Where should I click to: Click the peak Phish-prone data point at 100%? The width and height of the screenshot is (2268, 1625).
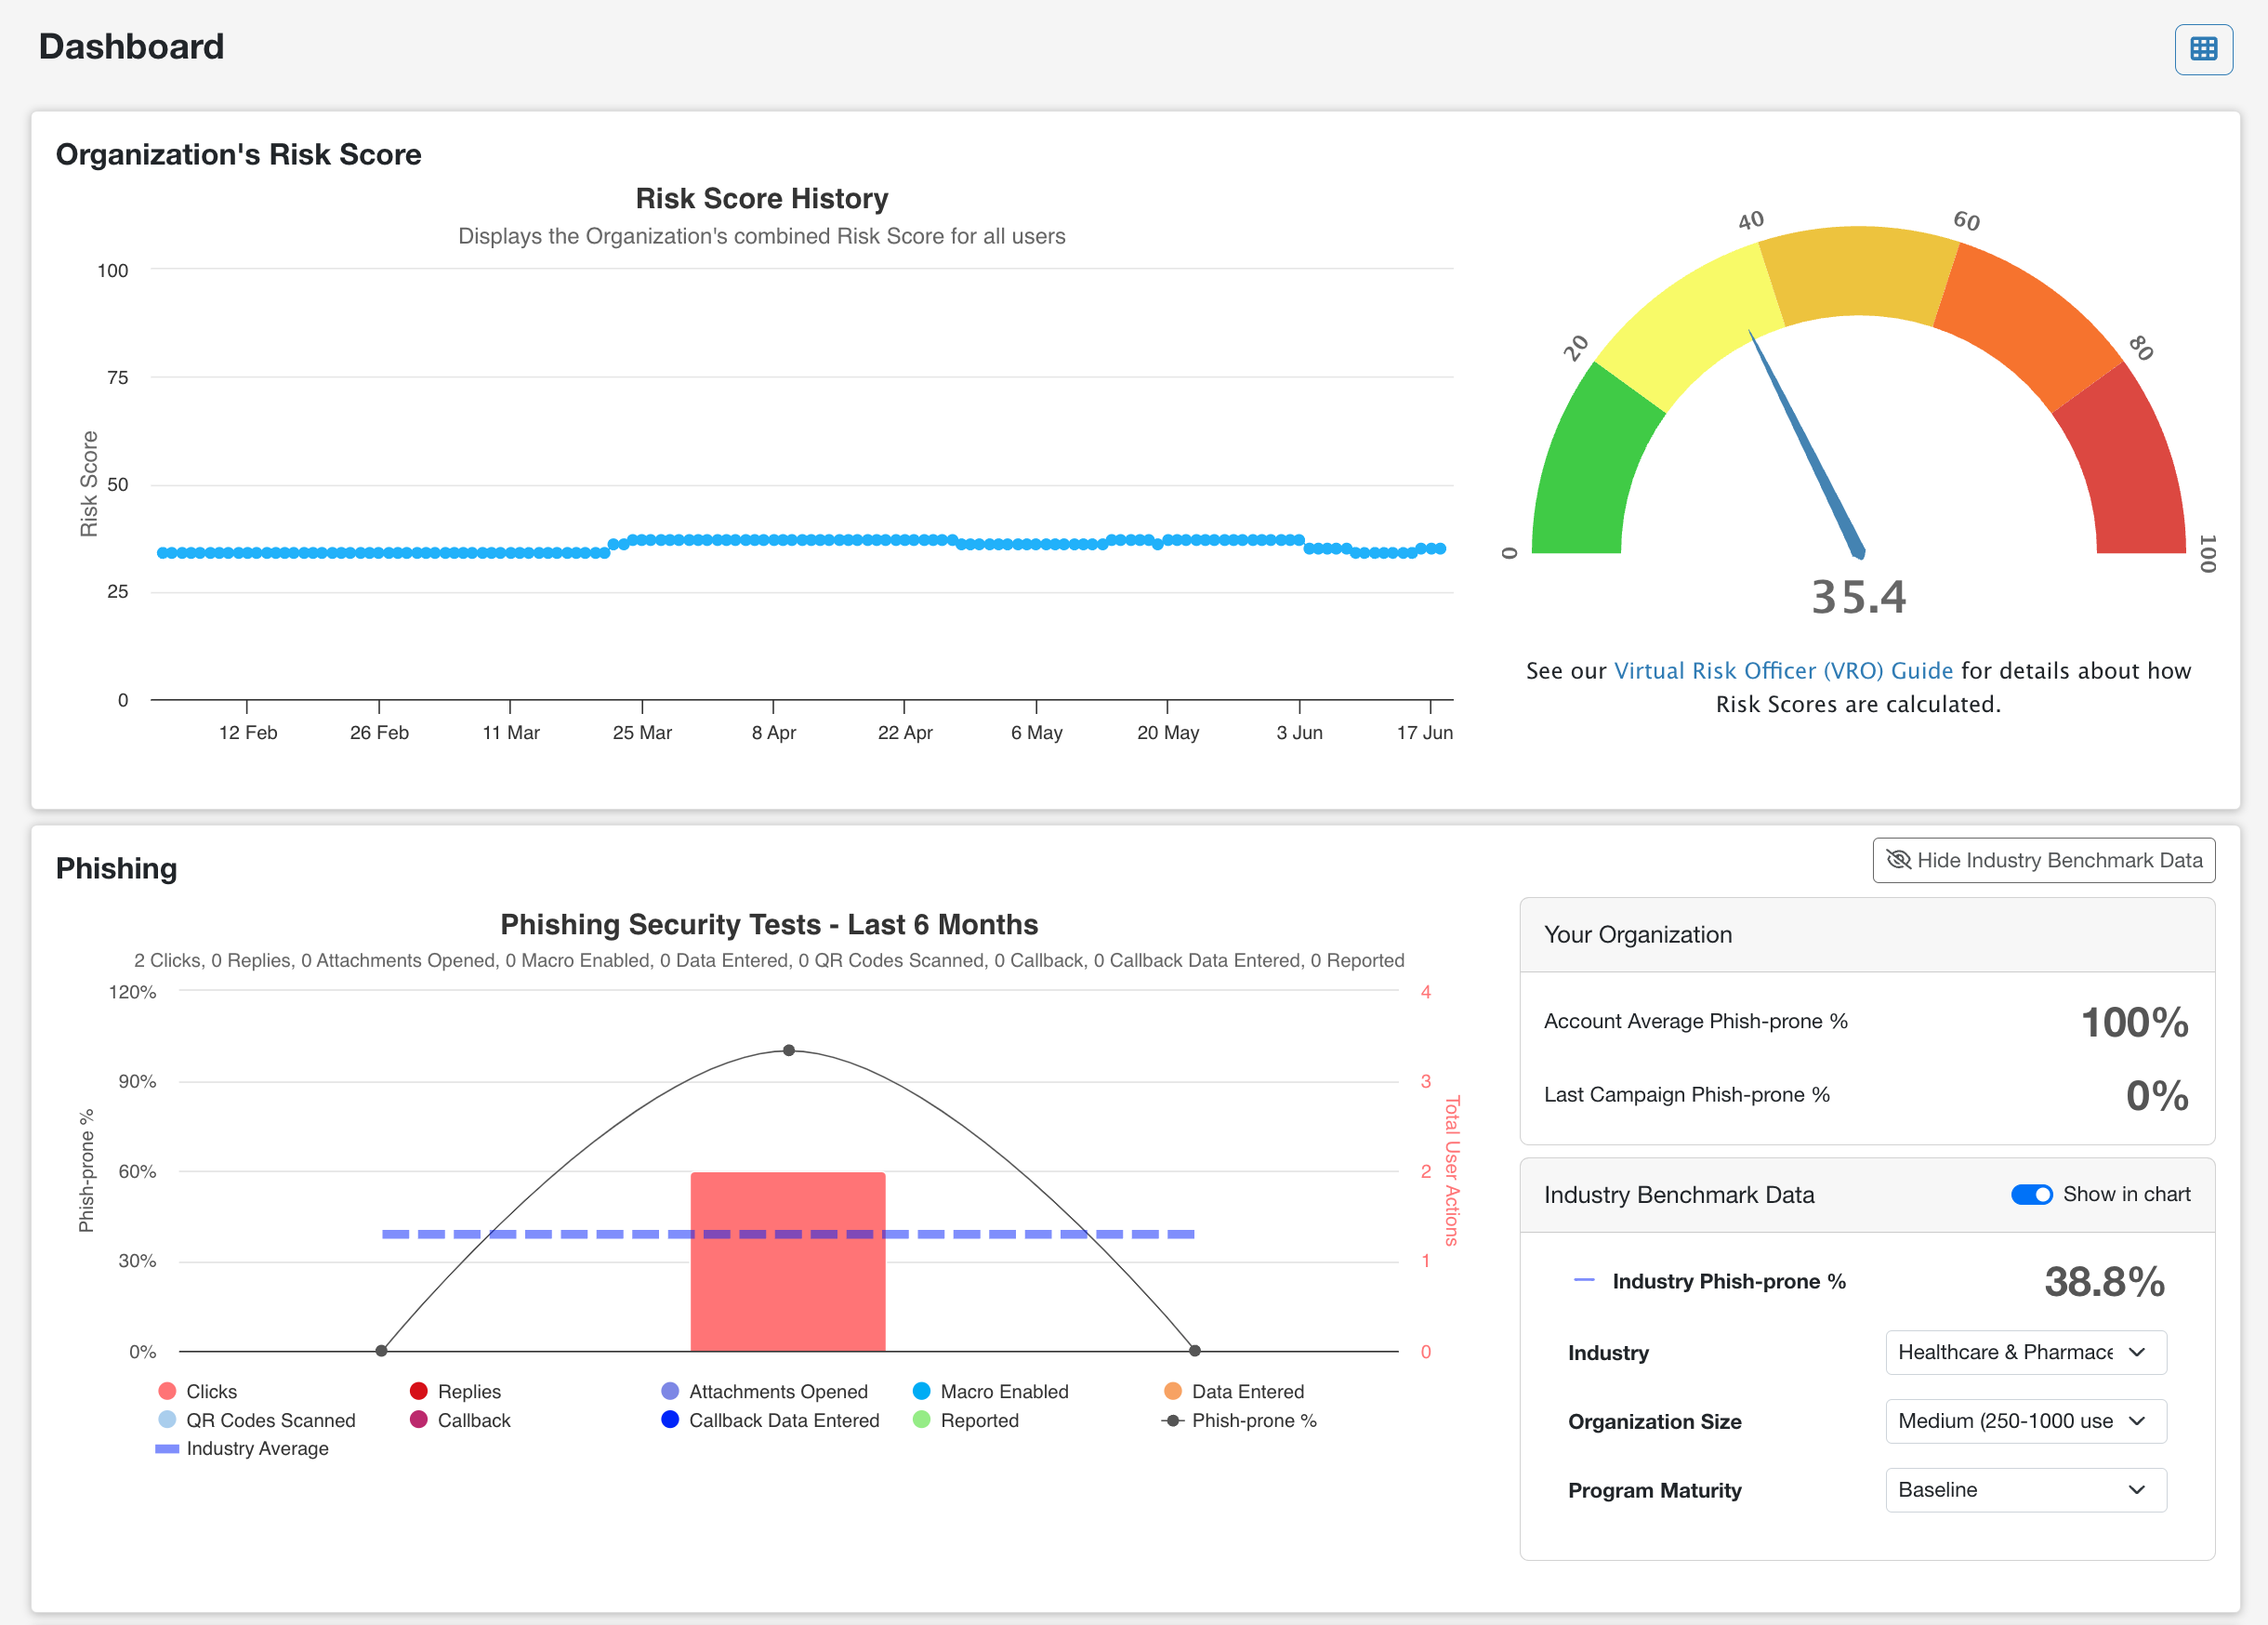789,1050
